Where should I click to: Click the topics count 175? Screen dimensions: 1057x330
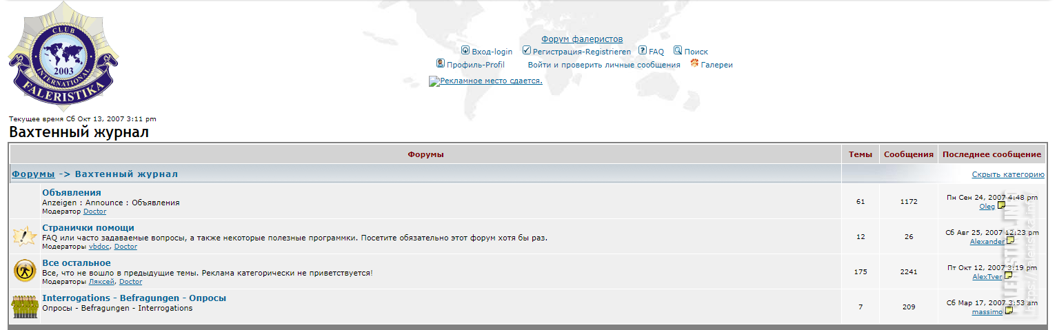point(860,272)
